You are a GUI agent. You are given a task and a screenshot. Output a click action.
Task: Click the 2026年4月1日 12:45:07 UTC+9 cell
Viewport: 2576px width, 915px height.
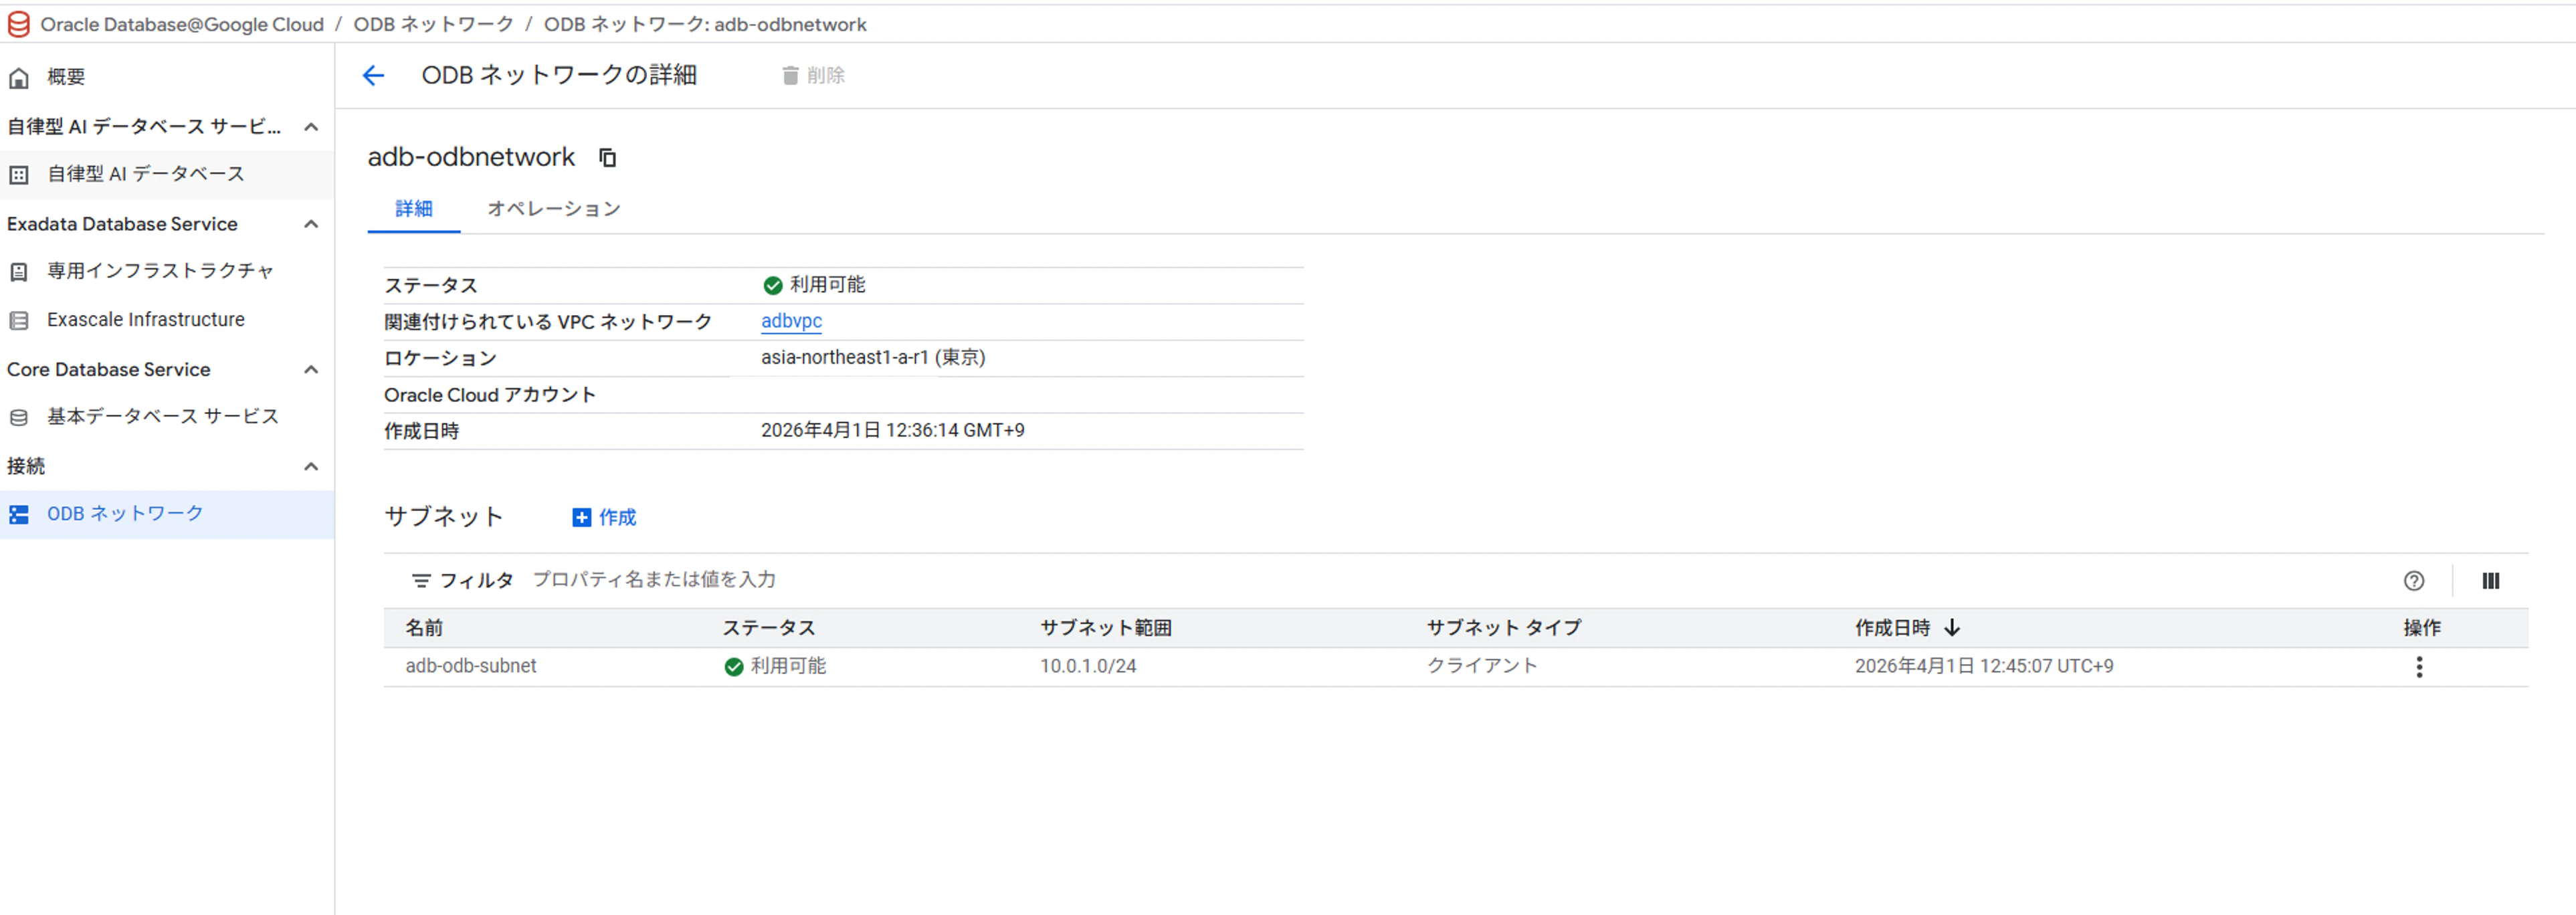(x=1984, y=666)
